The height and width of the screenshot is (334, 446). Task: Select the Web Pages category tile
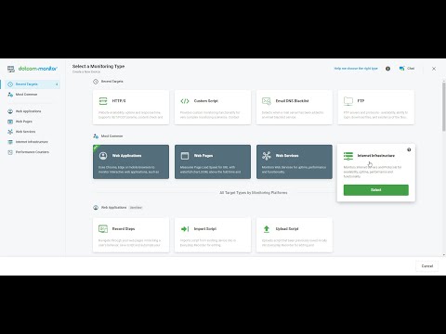(x=213, y=161)
